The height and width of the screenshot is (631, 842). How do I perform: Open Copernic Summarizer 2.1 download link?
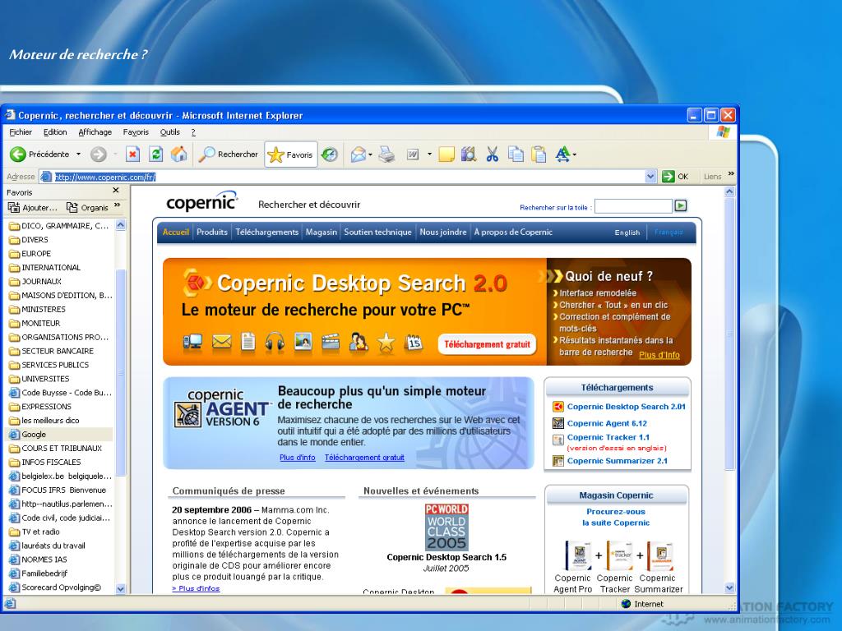click(x=617, y=461)
